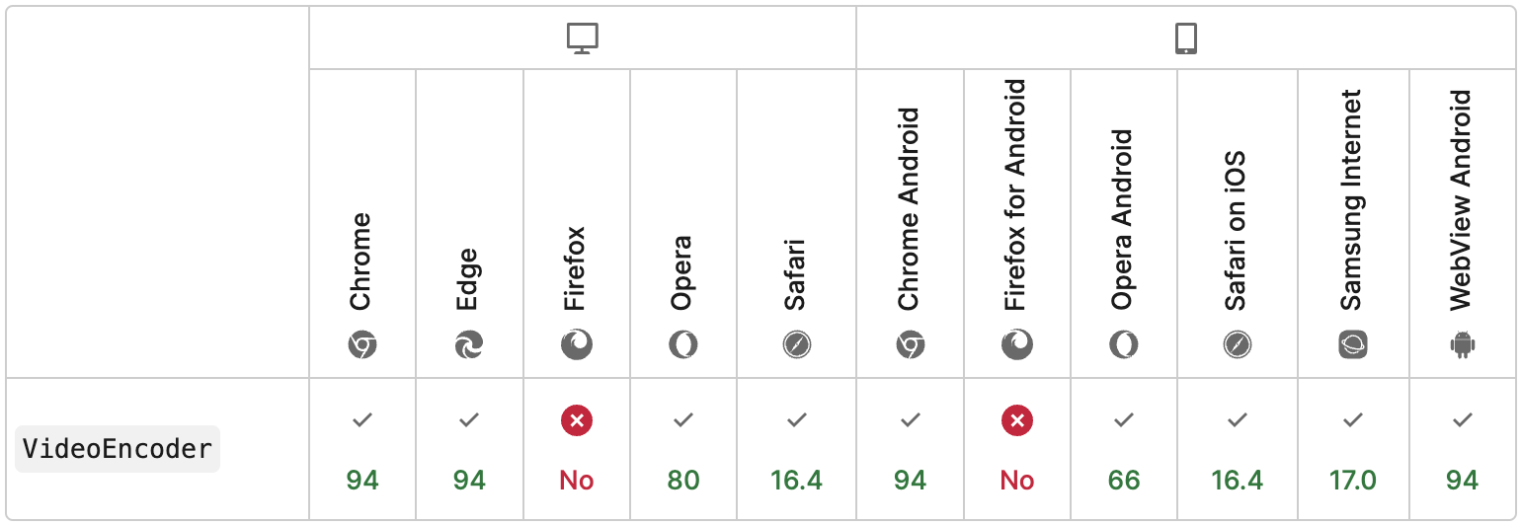Click the mobile device icon header
1521x525 pixels.
coord(1186,38)
